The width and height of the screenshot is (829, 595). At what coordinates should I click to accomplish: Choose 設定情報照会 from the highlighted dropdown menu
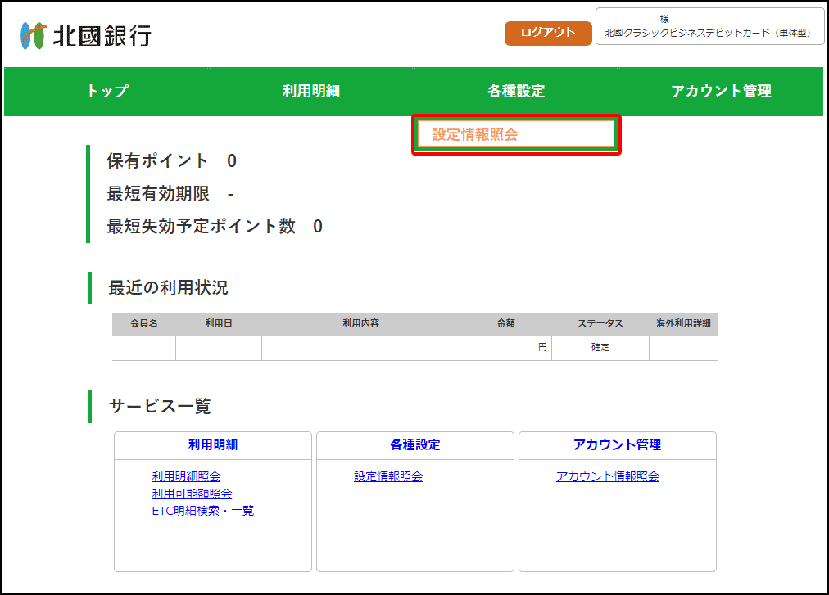click(475, 135)
